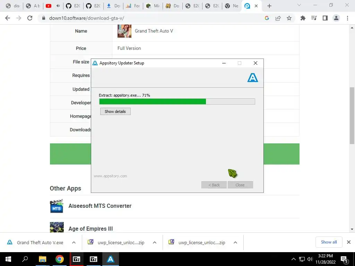
Task: Expand options for Grand Theft Auto V.exe download
Action: point(74,242)
